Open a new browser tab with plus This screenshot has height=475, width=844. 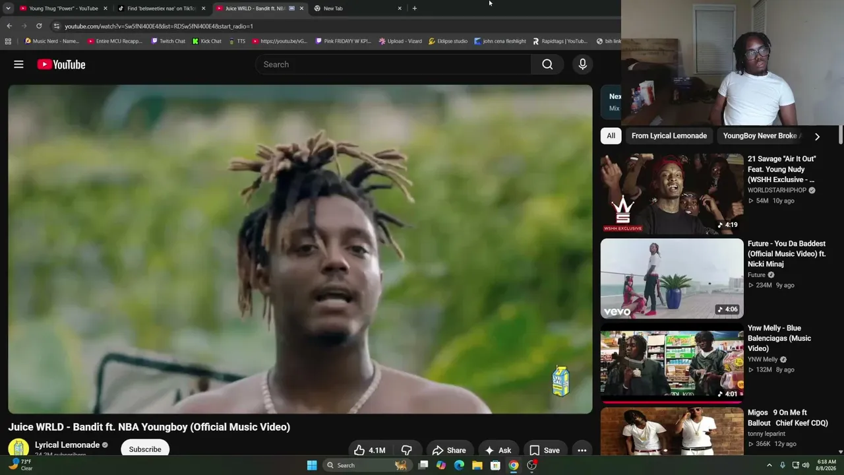pyautogui.click(x=414, y=8)
